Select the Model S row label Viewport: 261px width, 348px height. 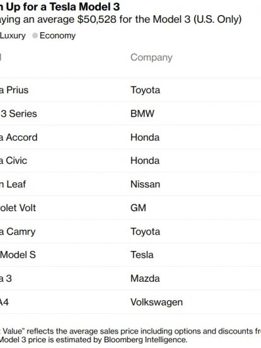18,255
